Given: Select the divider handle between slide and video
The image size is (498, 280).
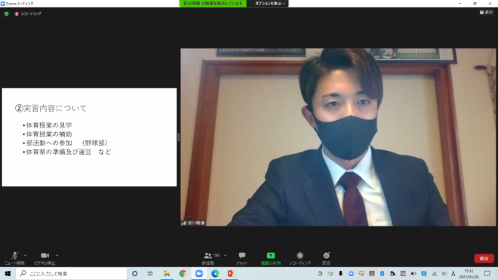Looking at the screenshot, I should 179,137.
